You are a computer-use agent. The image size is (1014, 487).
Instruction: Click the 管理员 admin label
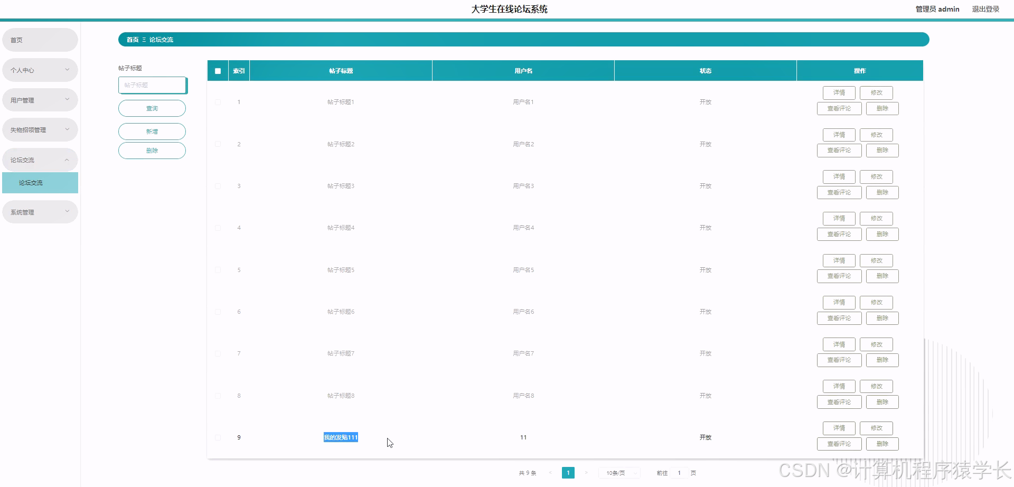click(x=937, y=9)
